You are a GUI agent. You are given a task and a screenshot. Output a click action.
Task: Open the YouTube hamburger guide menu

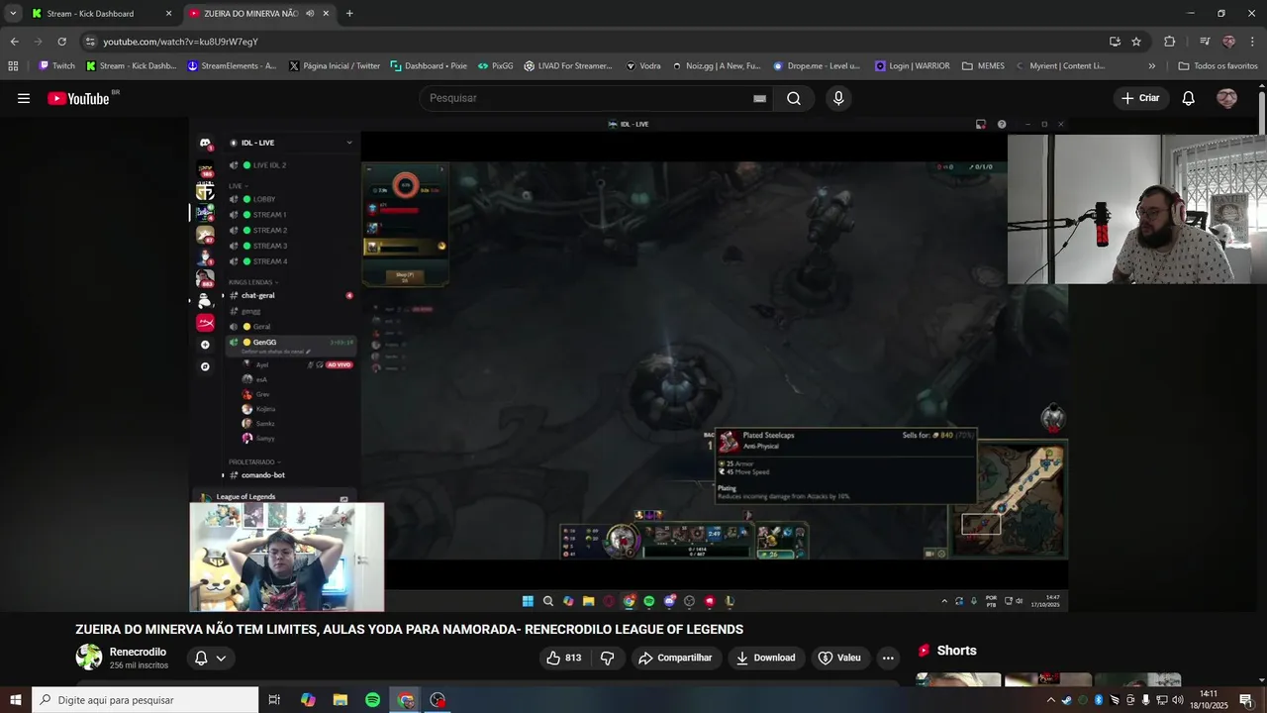(24, 98)
